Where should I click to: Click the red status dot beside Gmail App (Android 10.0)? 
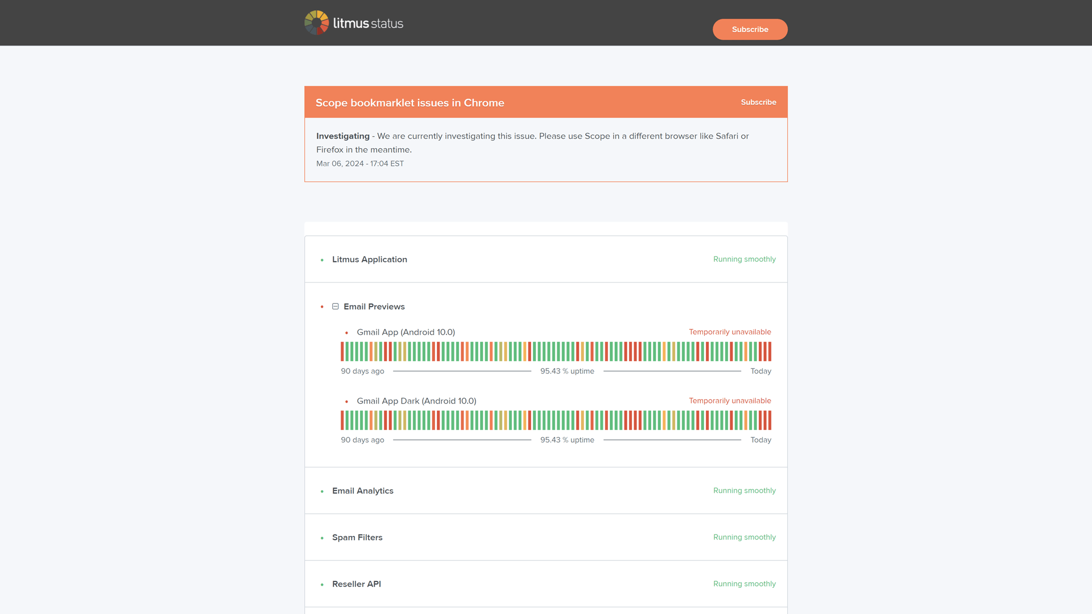[x=347, y=333]
